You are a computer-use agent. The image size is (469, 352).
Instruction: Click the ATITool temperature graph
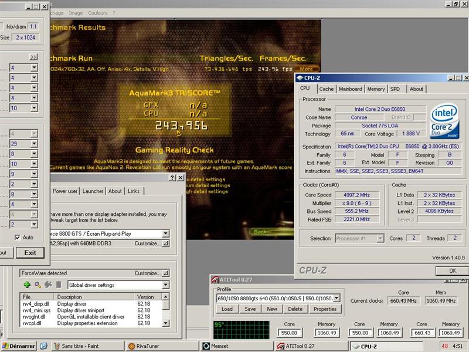click(242, 330)
